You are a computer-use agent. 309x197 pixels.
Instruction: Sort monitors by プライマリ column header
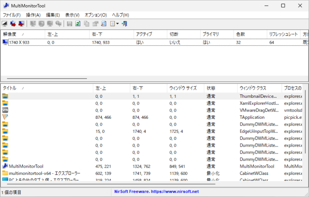[x=217, y=34]
